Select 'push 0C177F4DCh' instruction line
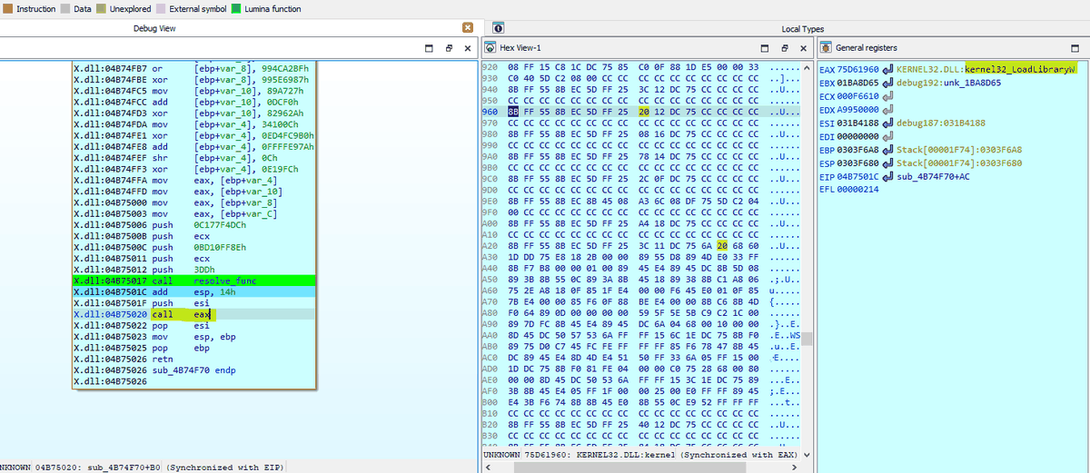This screenshot has height=473, width=1090. click(x=193, y=223)
